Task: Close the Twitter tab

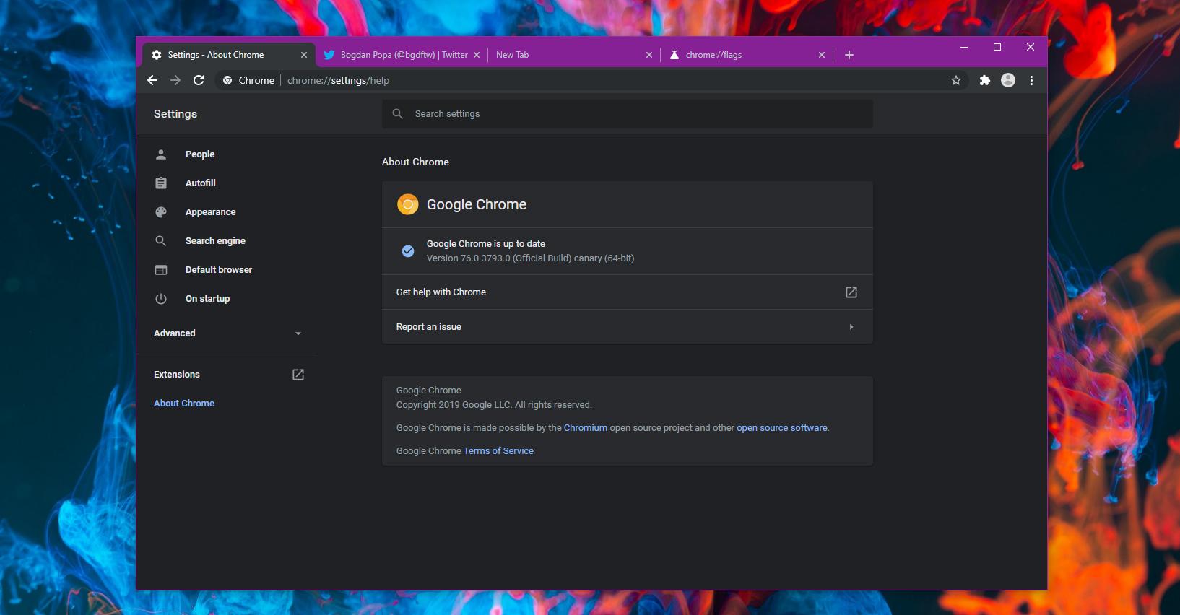Action: pos(477,55)
